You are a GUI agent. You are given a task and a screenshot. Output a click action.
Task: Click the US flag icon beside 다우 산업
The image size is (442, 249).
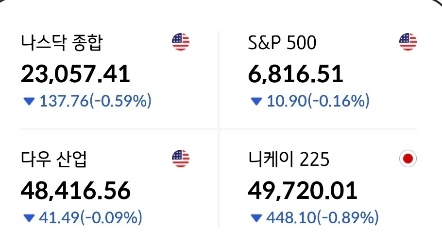(180, 159)
